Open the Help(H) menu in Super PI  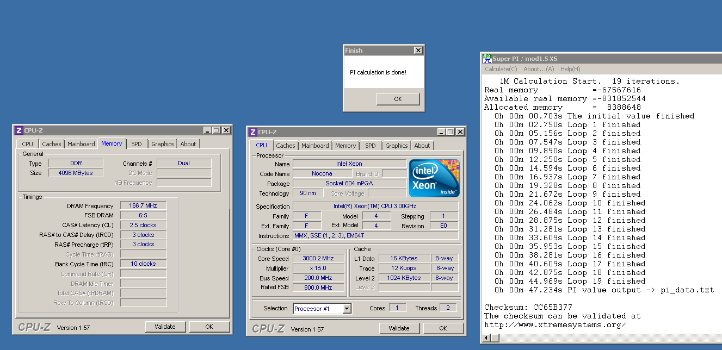coord(570,69)
